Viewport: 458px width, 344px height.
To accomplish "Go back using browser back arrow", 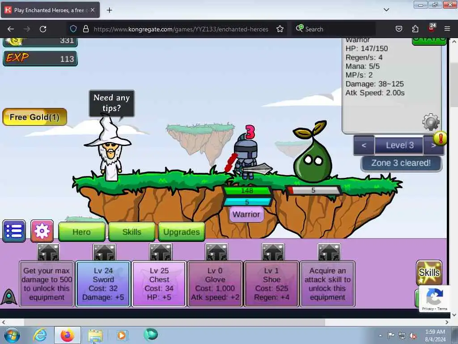I will tap(11, 29).
